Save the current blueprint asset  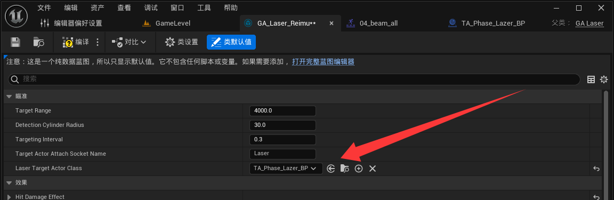click(15, 42)
